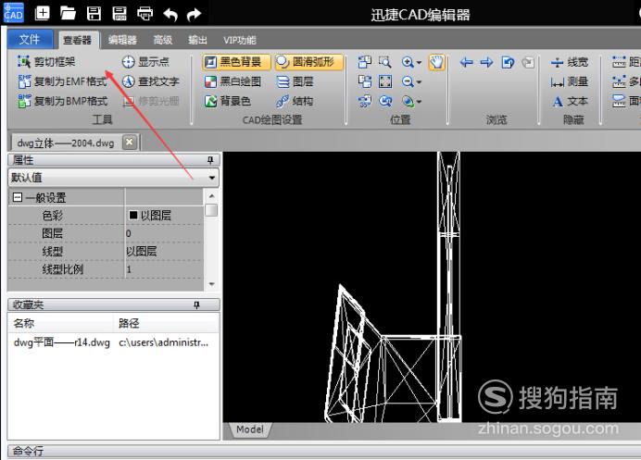Click 复制为EMF格式 copy tool
Screen dimensions: 641x460
click(x=63, y=81)
